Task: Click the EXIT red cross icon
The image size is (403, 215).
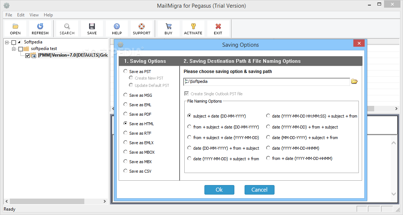Action: coord(218,26)
